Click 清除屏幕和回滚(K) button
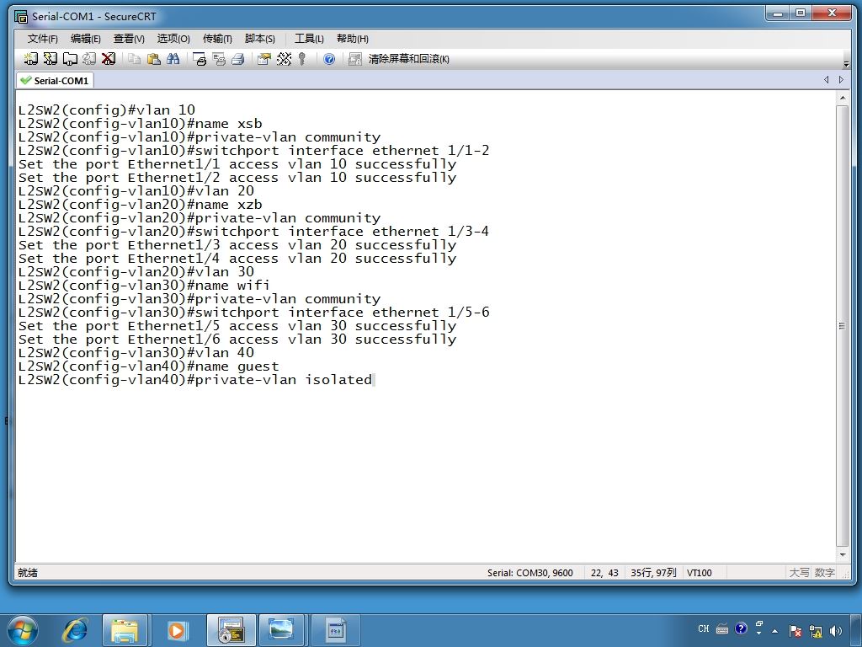Viewport: 862px width, 647px height. (x=408, y=59)
